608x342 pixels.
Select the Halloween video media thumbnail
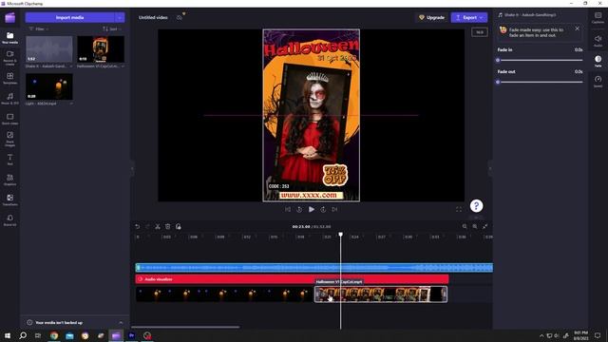(101, 49)
